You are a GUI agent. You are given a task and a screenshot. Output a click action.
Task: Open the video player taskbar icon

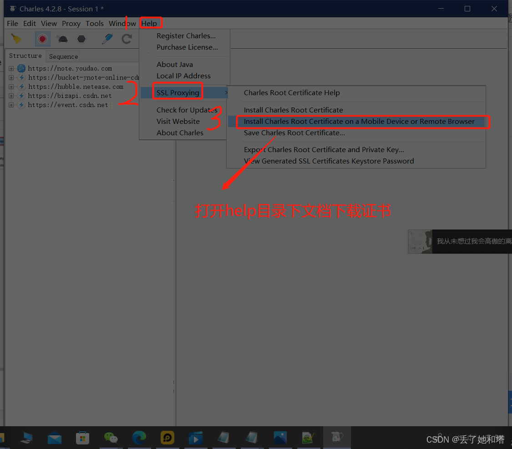(196, 438)
